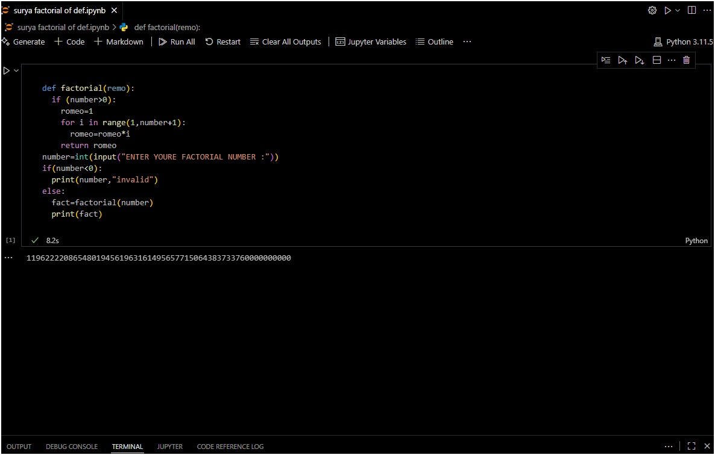Run the cell by line icon
This screenshot has height=455, width=715.
[x=606, y=60]
